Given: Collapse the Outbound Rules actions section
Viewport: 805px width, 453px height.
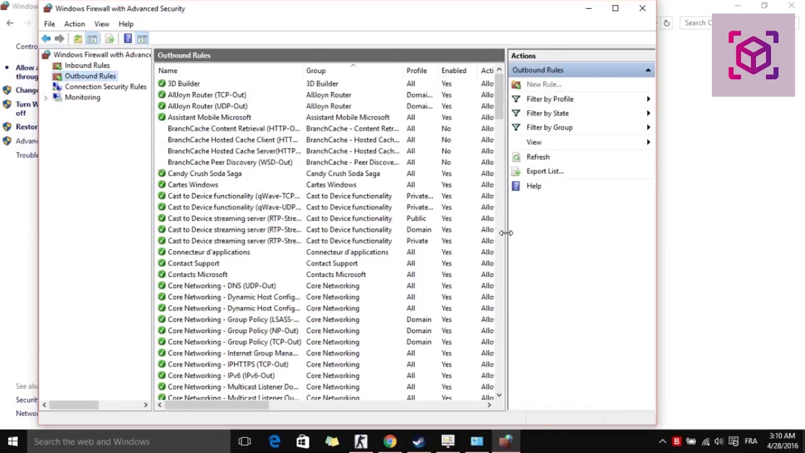Looking at the screenshot, I should click(x=648, y=70).
